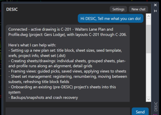Click the line 'Here's what I can help with:'
Screen dimensions: 161x115
32,45
